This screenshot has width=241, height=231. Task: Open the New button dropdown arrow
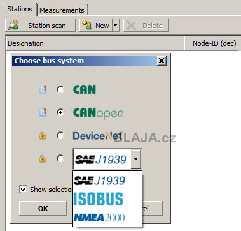115,26
